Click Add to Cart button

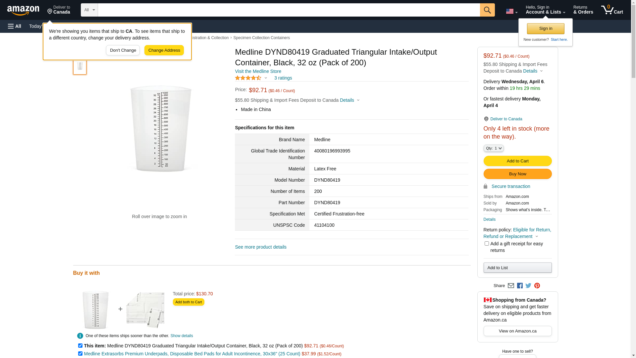tap(517, 161)
